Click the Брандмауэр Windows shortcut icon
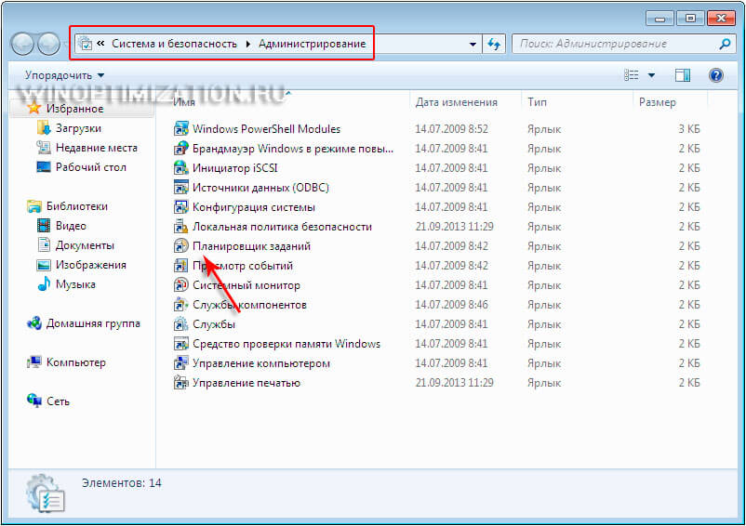The width and height of the screenshot is (746, 526). tap(180, 149)
